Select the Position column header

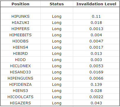20,4
